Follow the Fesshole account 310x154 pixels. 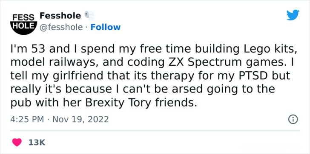pos(105,27)
